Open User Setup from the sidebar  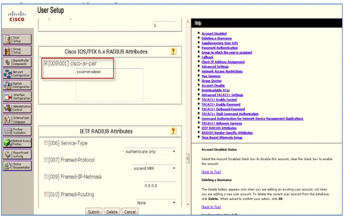17,39
